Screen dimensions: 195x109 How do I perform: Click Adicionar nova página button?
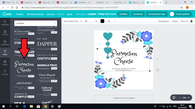click(124, 98)
